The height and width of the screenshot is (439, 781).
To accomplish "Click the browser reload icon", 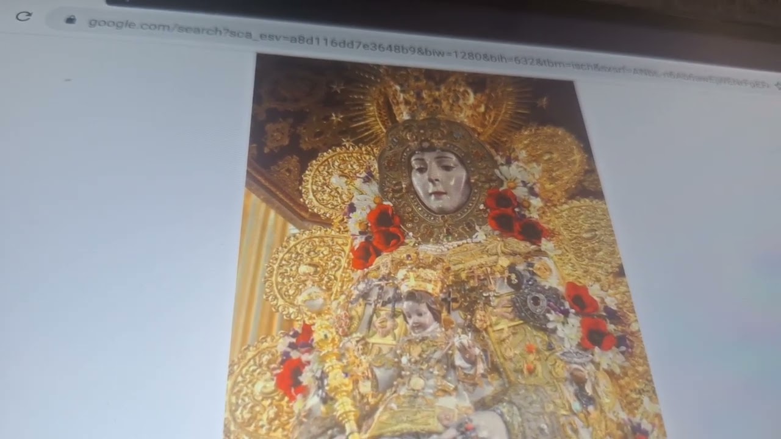I will click(24, 16).
